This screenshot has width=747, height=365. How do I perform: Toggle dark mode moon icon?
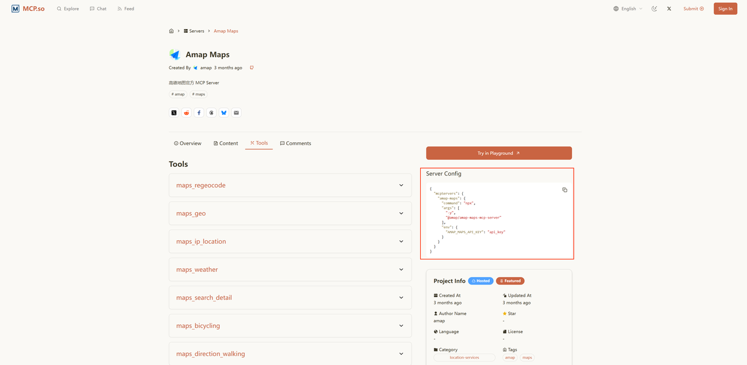pos(654,9)
